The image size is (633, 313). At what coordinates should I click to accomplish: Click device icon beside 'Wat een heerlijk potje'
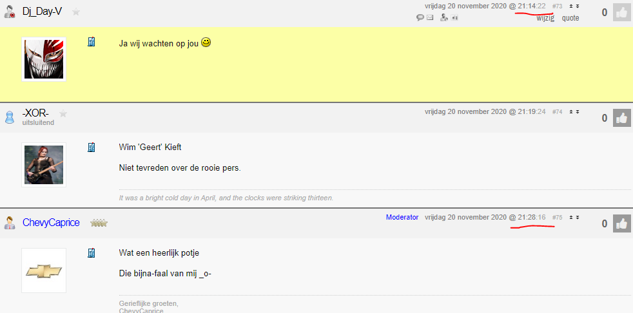pyautogui.click(x=92, y=253)
